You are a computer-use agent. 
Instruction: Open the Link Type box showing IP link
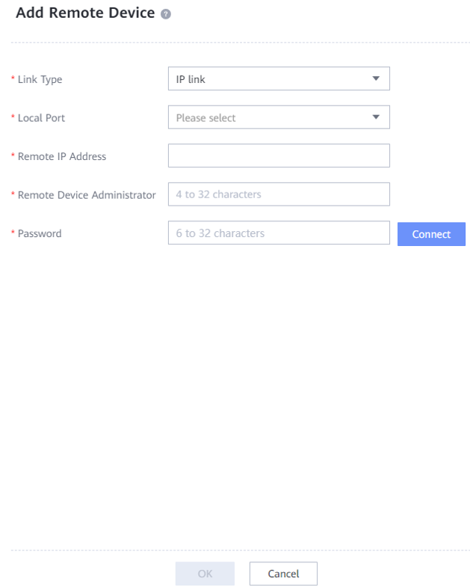269,79
